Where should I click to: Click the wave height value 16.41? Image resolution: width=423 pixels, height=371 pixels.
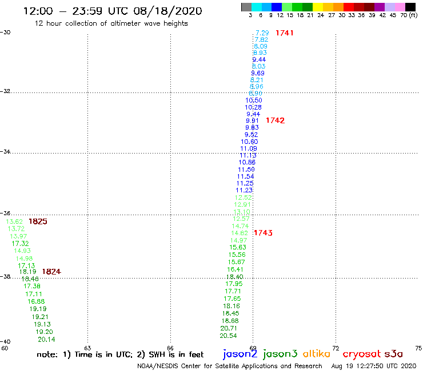(235, 269)
